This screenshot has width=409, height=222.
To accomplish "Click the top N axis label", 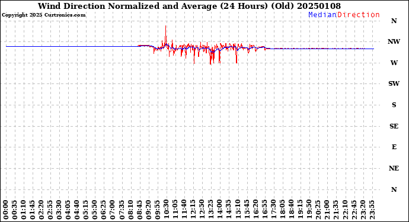I will pos(394,21).
